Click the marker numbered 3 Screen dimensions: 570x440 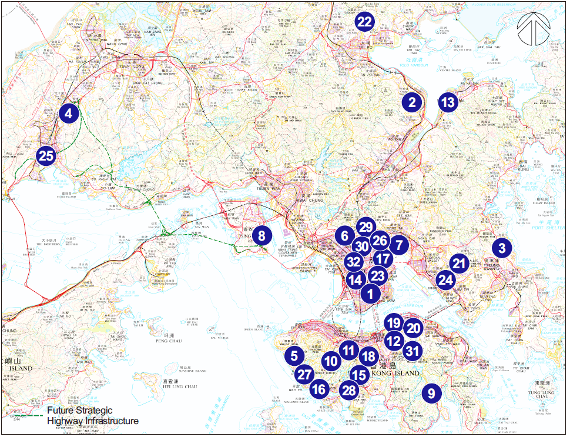[502, 248]
